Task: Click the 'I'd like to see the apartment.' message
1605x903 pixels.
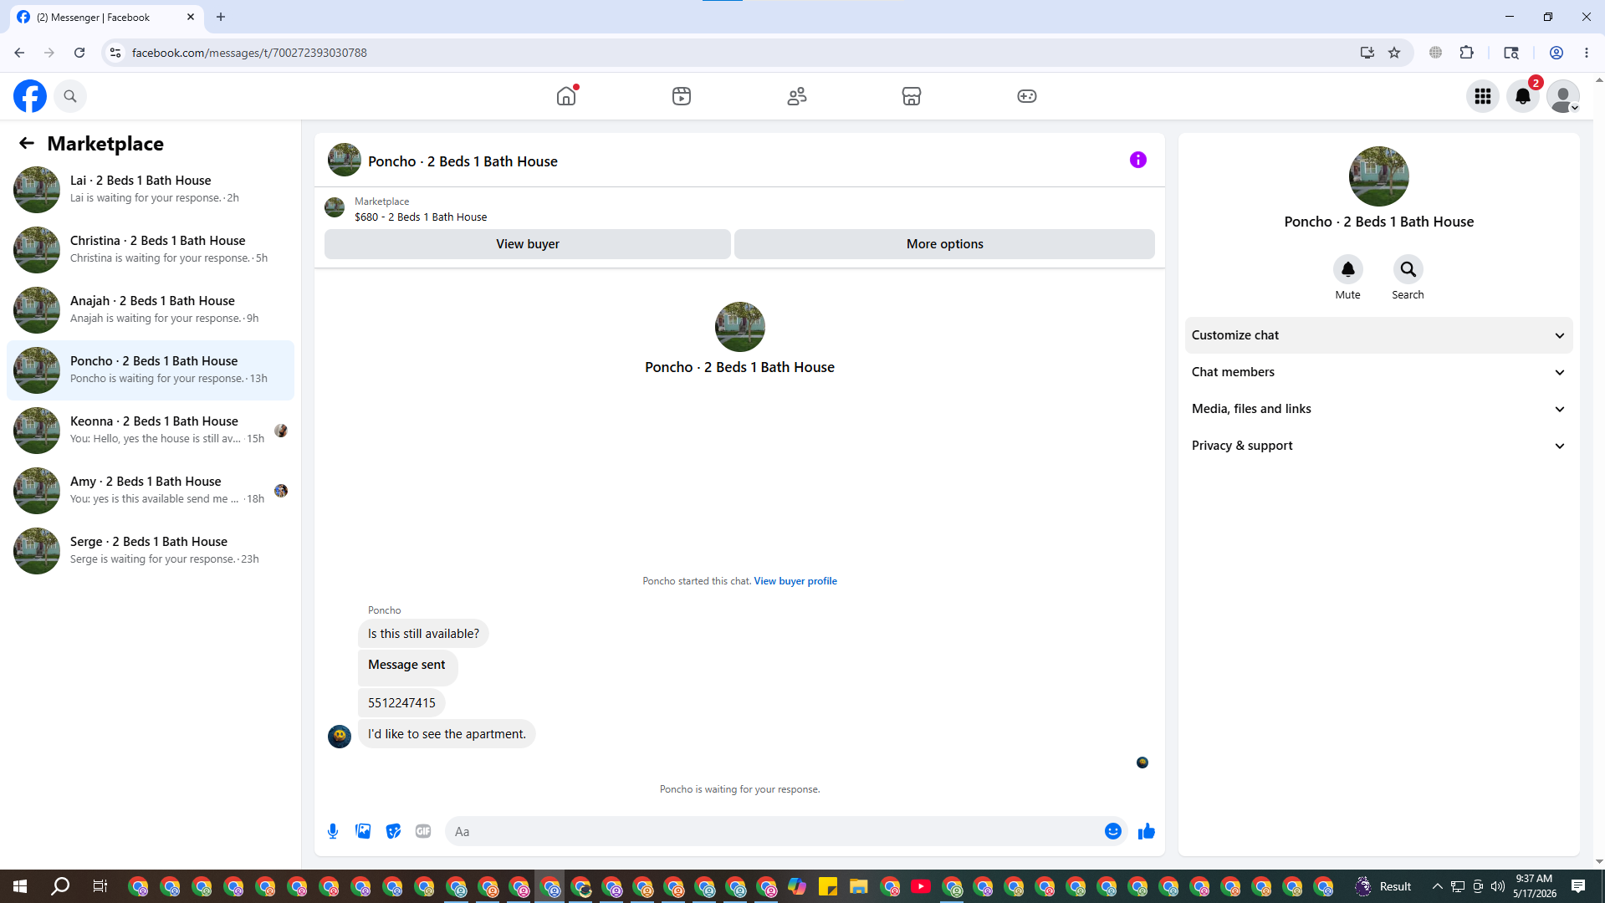Action: [447, 734]
